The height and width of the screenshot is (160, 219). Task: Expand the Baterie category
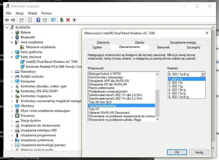coord(12,32)
